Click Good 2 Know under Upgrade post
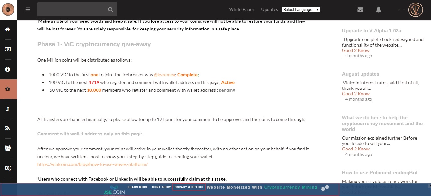The height and width of the screenshot is (196, 431). 356,50
